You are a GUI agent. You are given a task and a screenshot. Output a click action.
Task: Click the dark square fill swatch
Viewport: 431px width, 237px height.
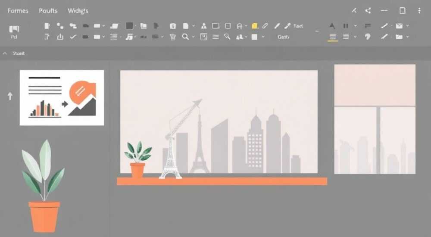pyautogui.click(x=129, y=26)
